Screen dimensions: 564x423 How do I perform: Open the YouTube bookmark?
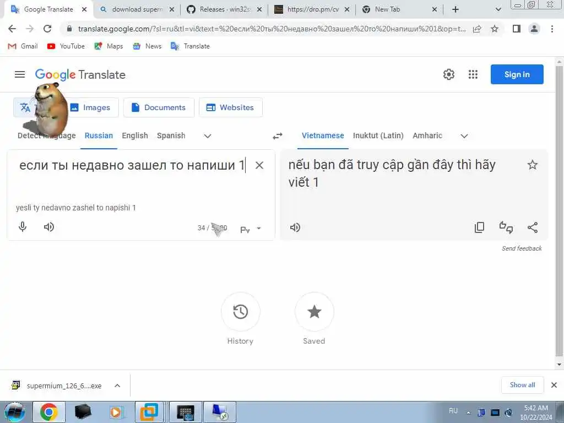point(66,46)
